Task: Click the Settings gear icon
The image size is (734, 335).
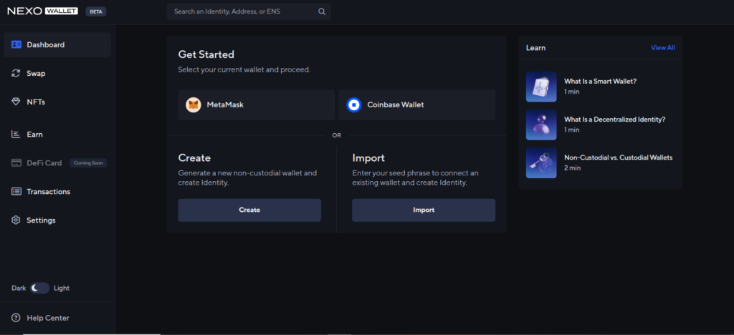Action: pyautogui.click(x=16, y=220)
